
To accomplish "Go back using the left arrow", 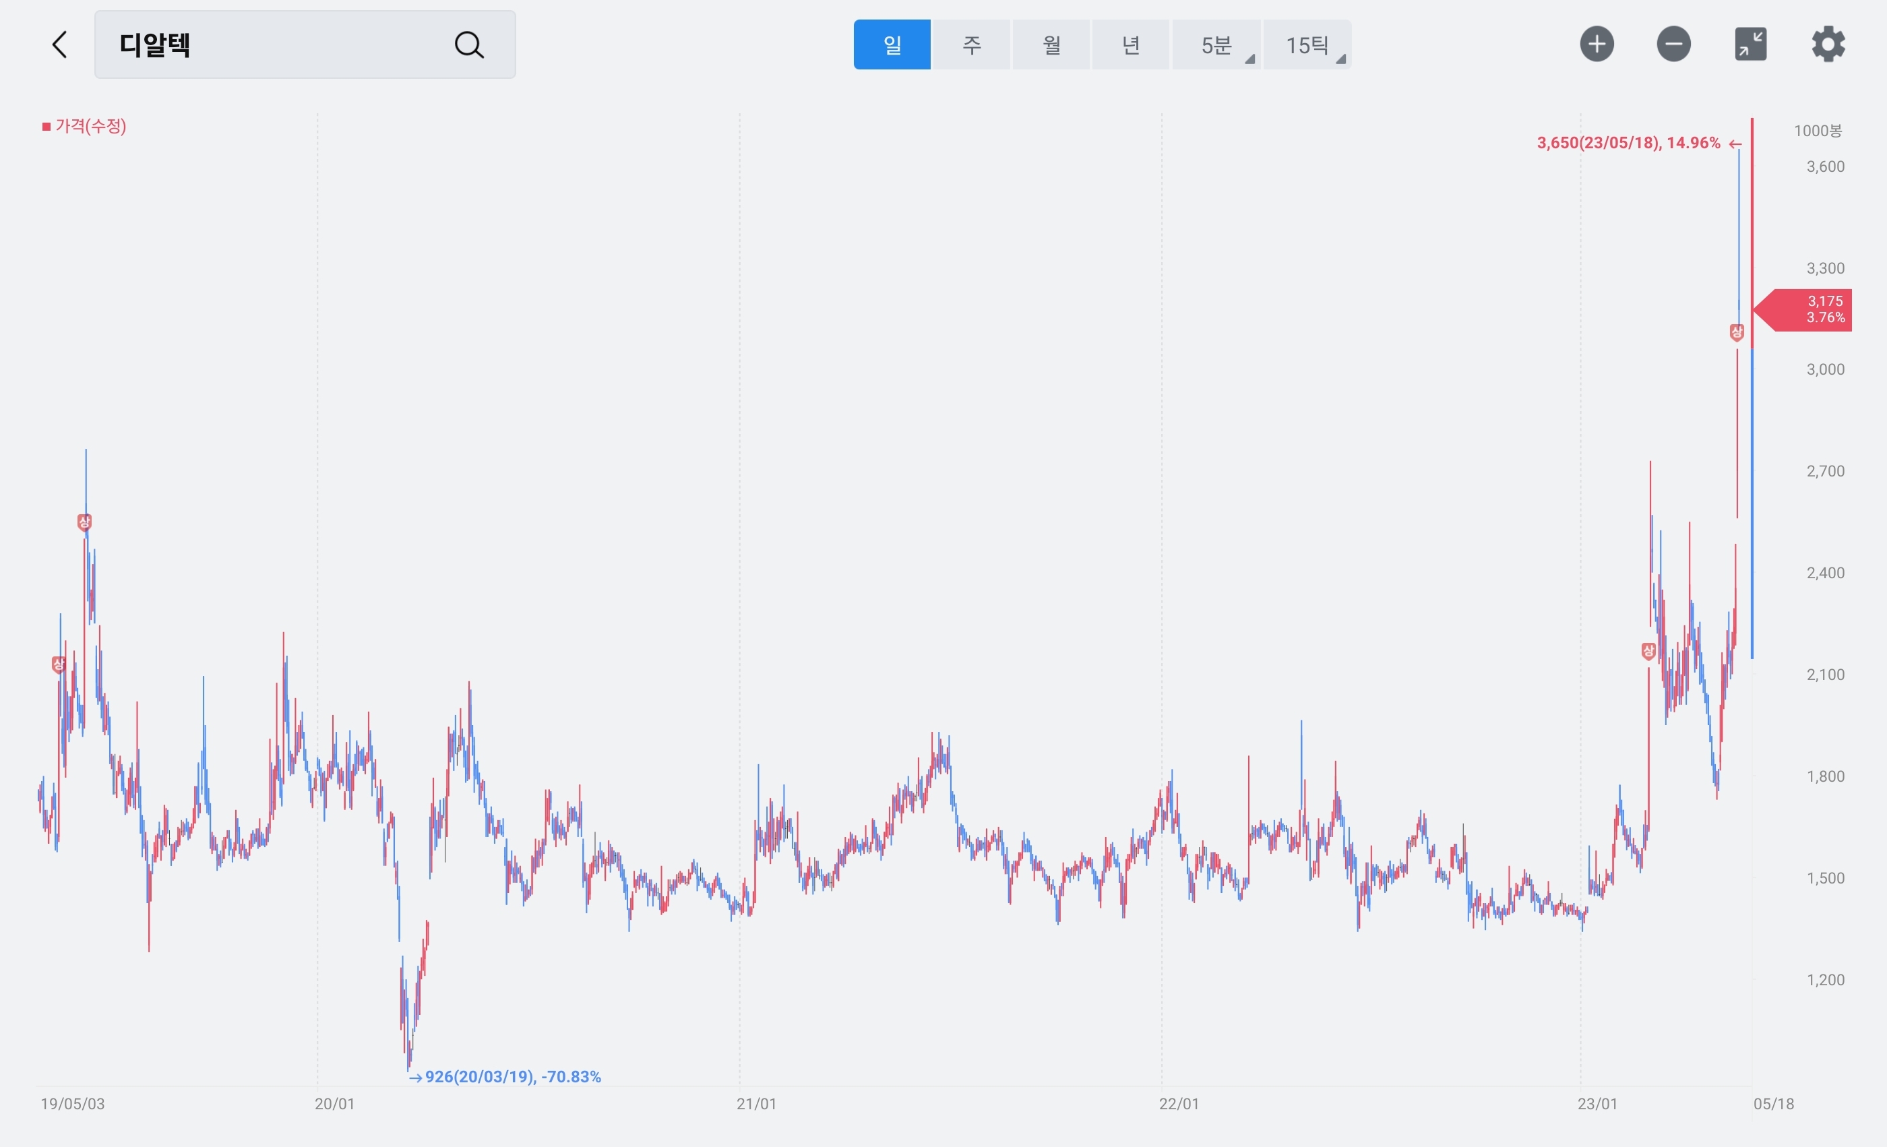I will click(60, 44).
